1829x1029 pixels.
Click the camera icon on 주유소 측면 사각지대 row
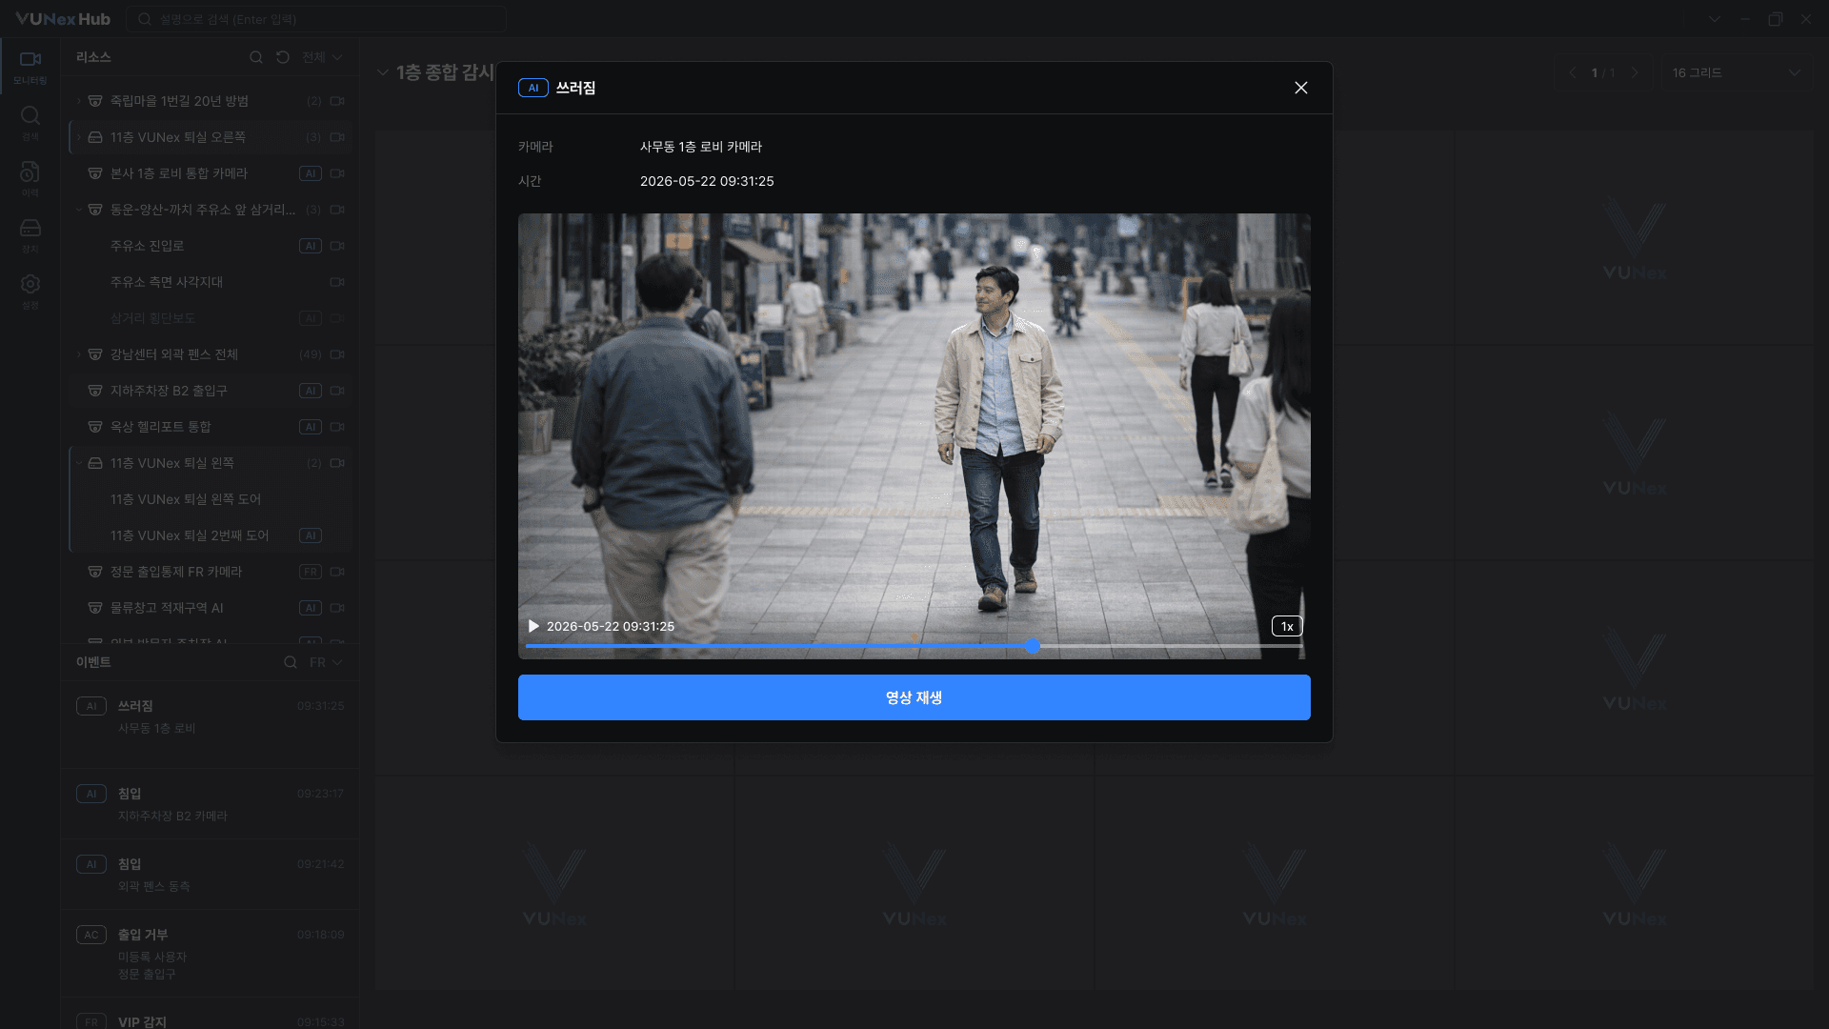(x=337, y=282)
